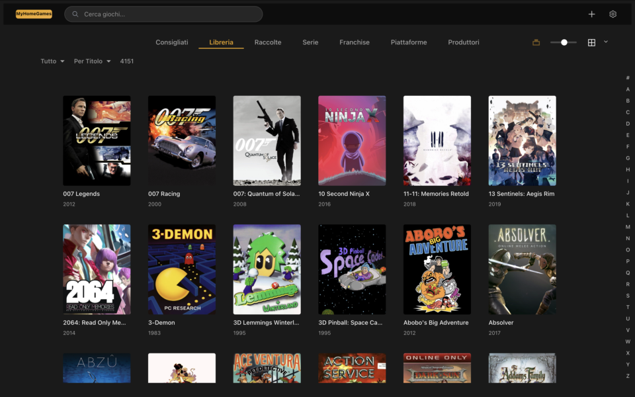This screenshot has height=397, width=635.
Task: Click the title text 10 Second Ninja X
Action: click(344, 194)
